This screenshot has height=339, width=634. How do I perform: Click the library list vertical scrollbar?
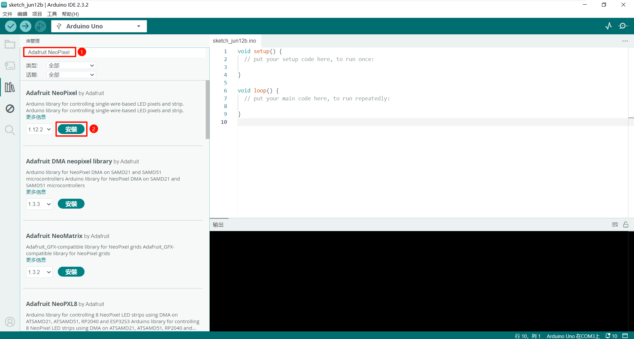(207, 110)
